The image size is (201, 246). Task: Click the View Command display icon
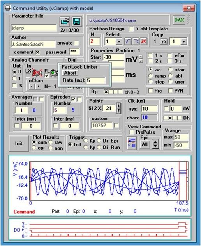coord(132,143)
